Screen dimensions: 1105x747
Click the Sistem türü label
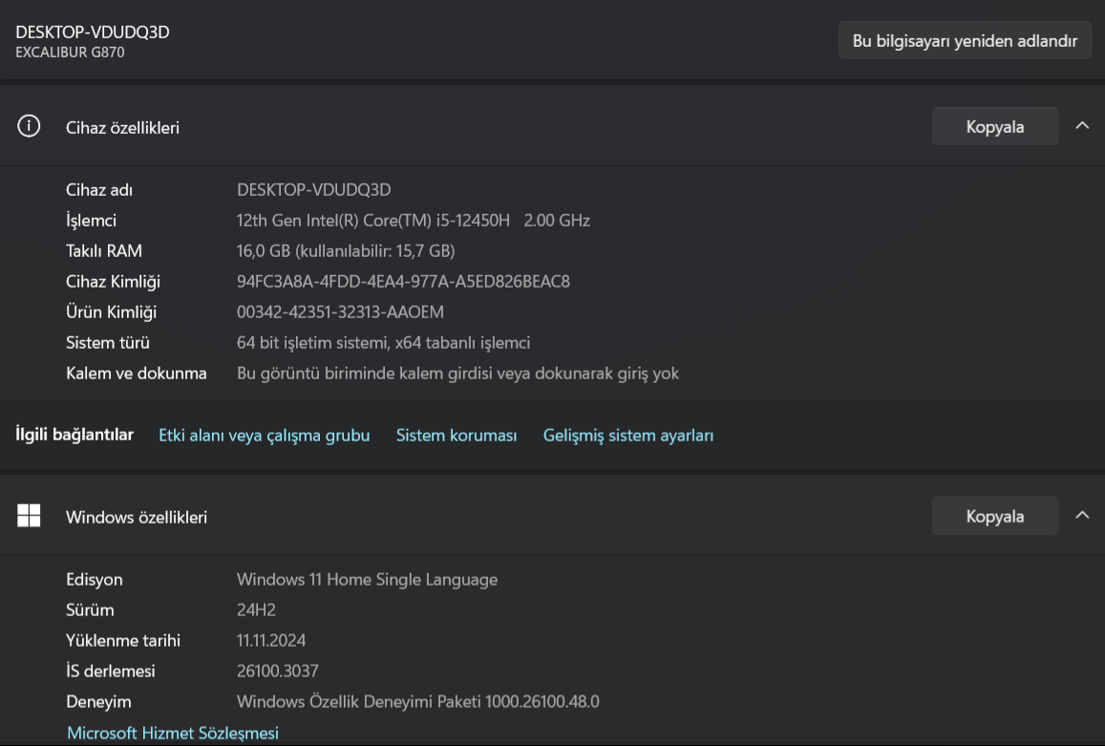pos(108,343)
